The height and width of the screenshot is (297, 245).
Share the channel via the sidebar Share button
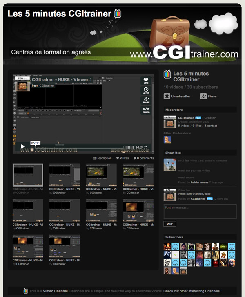pos(208,97)
